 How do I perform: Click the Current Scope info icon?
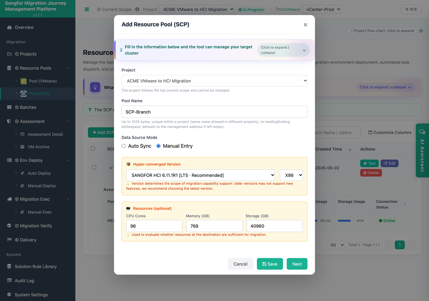coord(137,9)
